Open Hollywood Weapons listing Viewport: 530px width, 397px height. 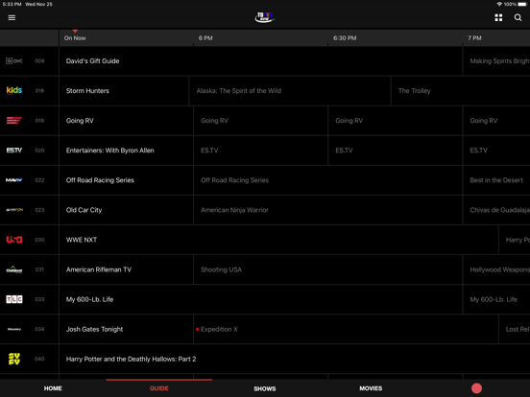click(x=496, y=269)
